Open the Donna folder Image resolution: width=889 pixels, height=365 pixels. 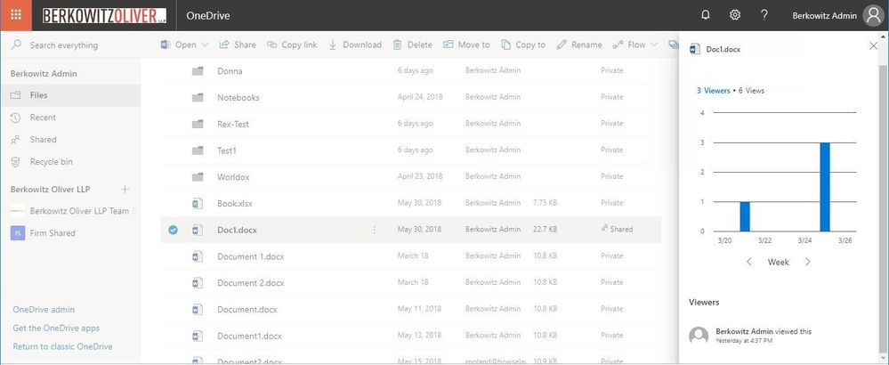230,71
